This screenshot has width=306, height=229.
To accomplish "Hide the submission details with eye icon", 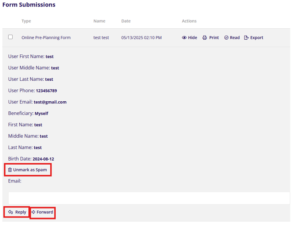I will click(x=189, y=38).
